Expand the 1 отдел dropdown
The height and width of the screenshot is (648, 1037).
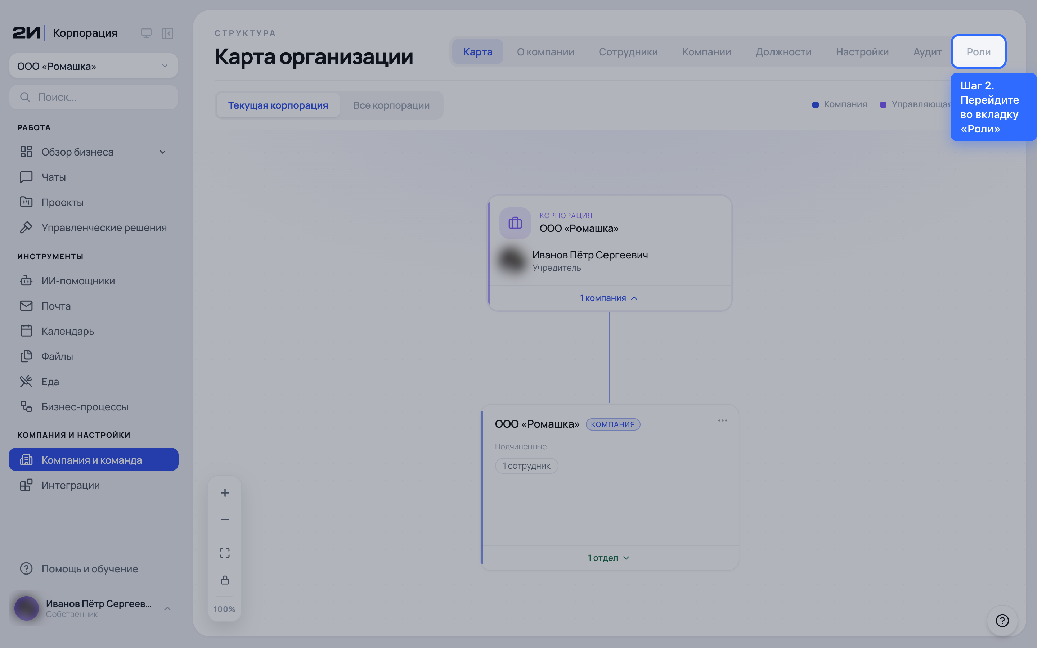609,558
